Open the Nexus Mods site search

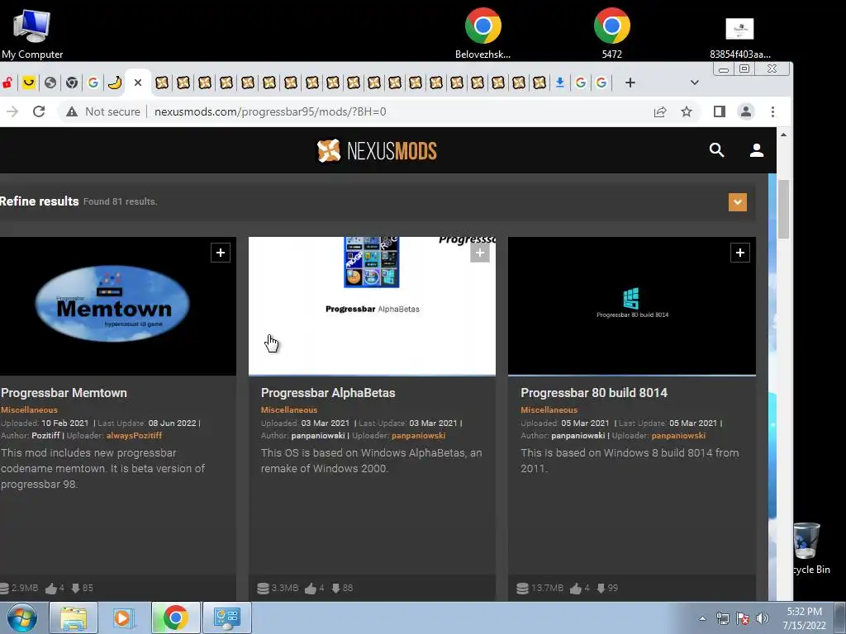(716, 150)
